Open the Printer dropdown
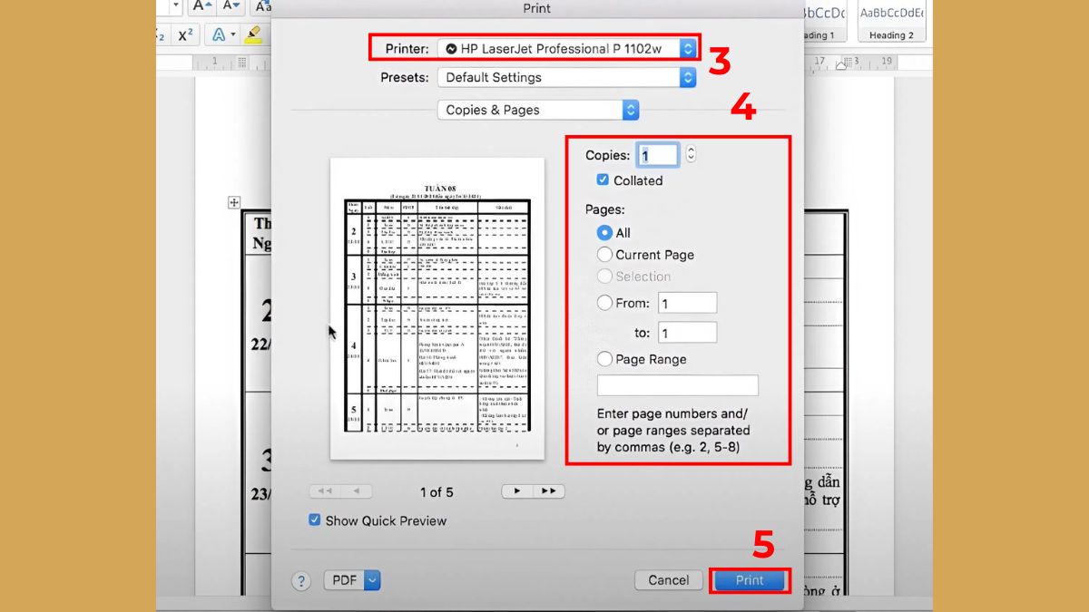The width and height of the screenshot is (1089, 612). coord(567,48)
